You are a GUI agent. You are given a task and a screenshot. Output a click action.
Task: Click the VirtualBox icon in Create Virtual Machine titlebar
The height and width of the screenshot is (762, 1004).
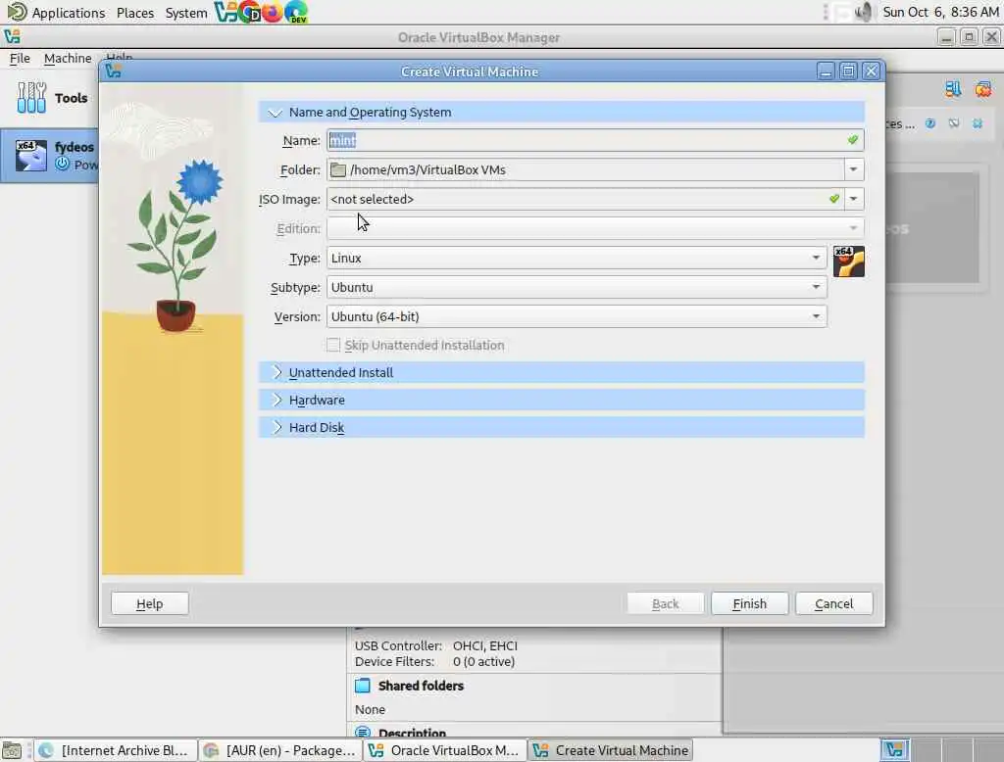tap(114, 71)
